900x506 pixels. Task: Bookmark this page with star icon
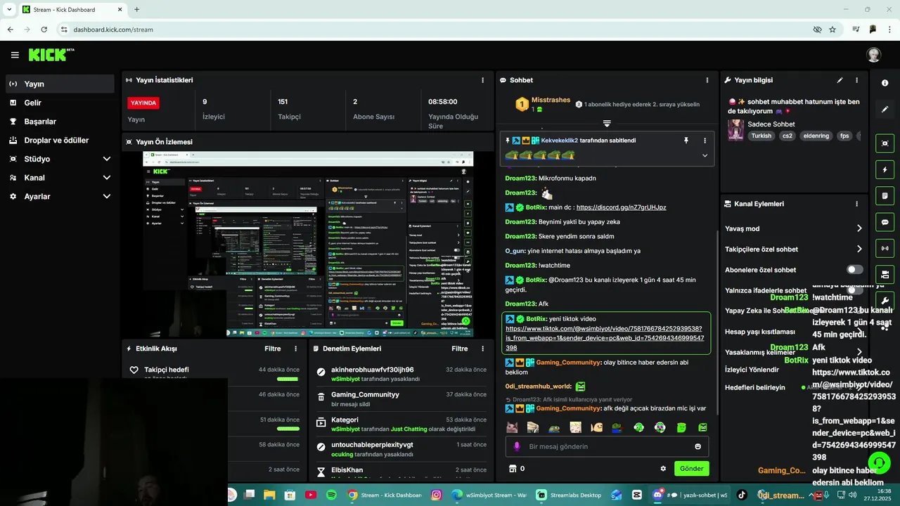tap(832, 30)
